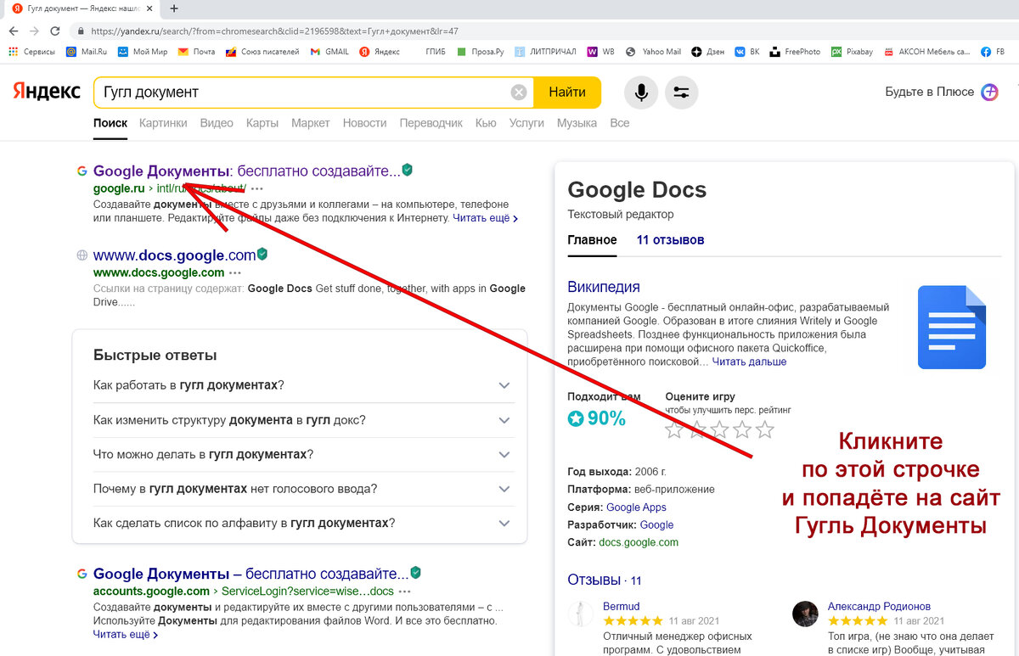Open the АКСОН Мебель bookmark
This screenshot has height=656, width=1019.
click(927, 52)
